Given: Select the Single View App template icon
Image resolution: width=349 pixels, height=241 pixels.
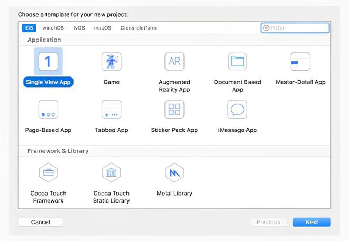Looking at the screenshot, I should tap(48, 62).
